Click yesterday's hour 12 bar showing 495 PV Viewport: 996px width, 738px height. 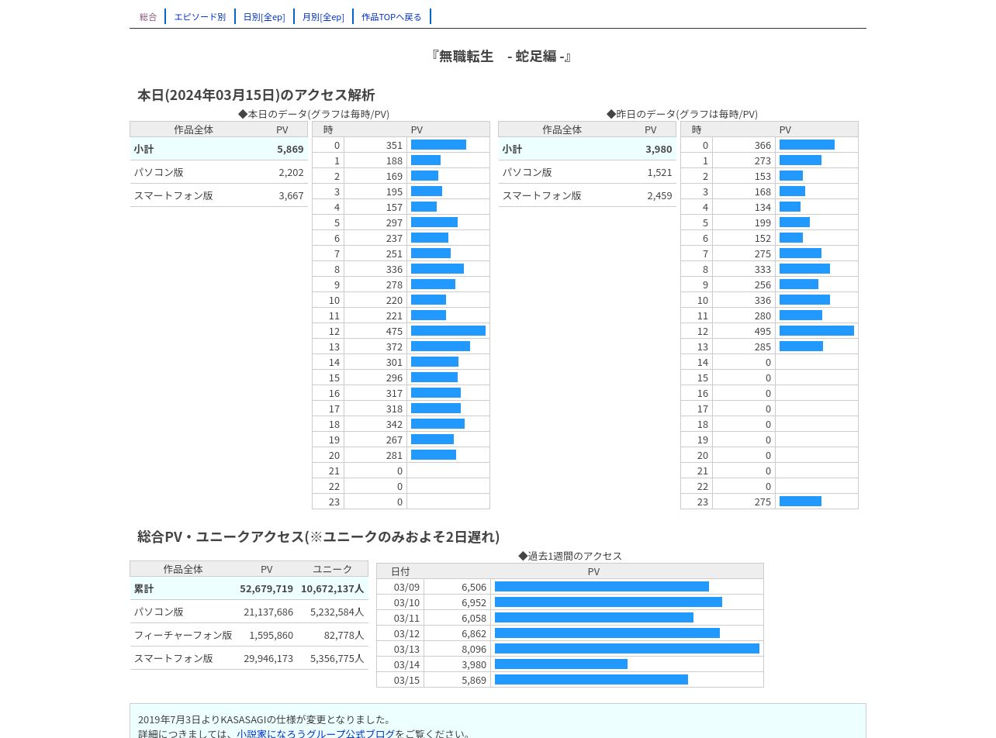point(817,331)
